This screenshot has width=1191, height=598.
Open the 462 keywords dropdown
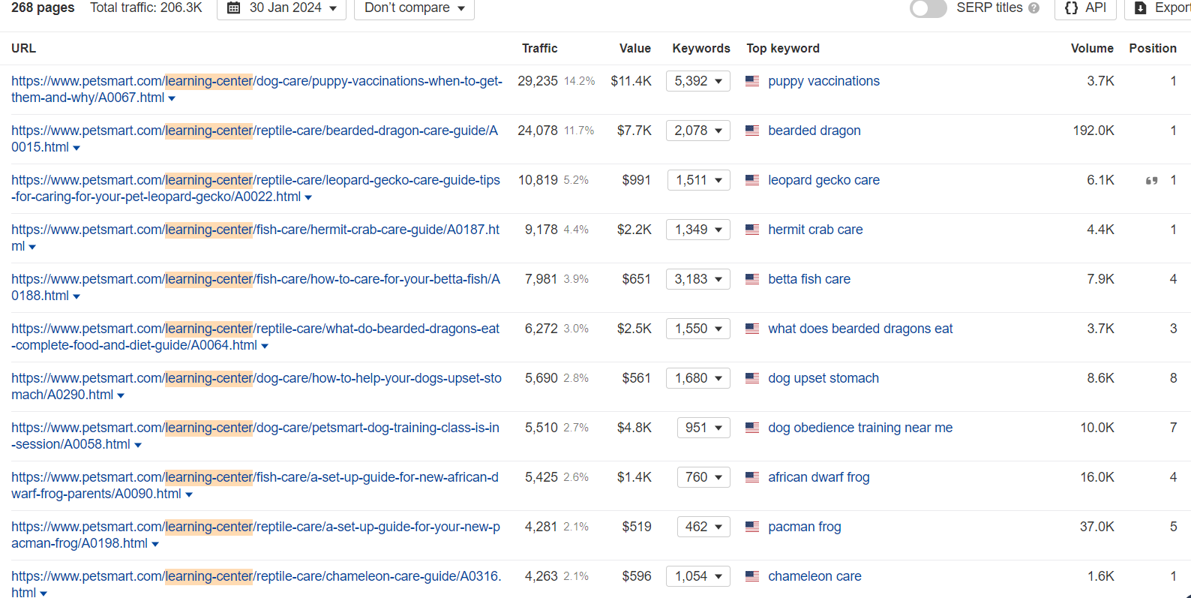(x=703, y=527)
